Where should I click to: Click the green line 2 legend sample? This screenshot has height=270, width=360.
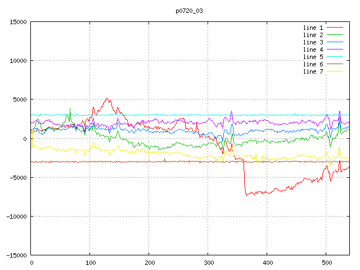tap(335, 35)
